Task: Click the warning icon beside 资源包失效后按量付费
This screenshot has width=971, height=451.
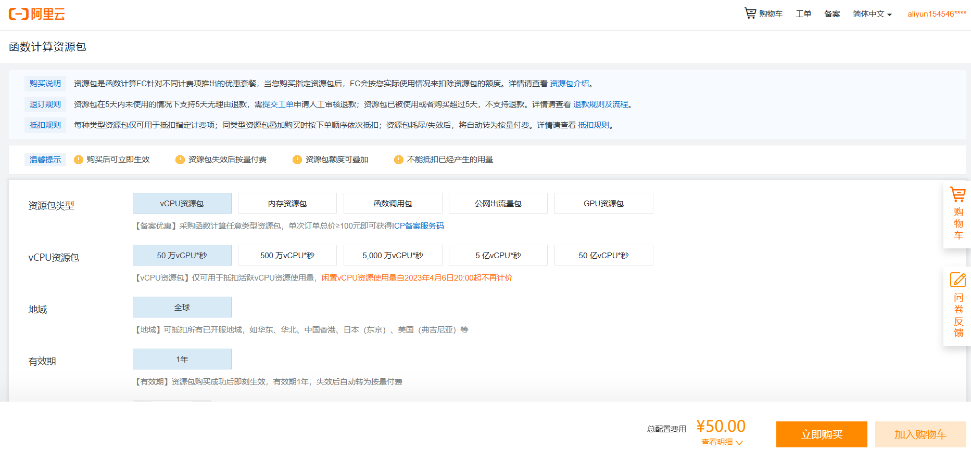Action: [x=180, y=160]
